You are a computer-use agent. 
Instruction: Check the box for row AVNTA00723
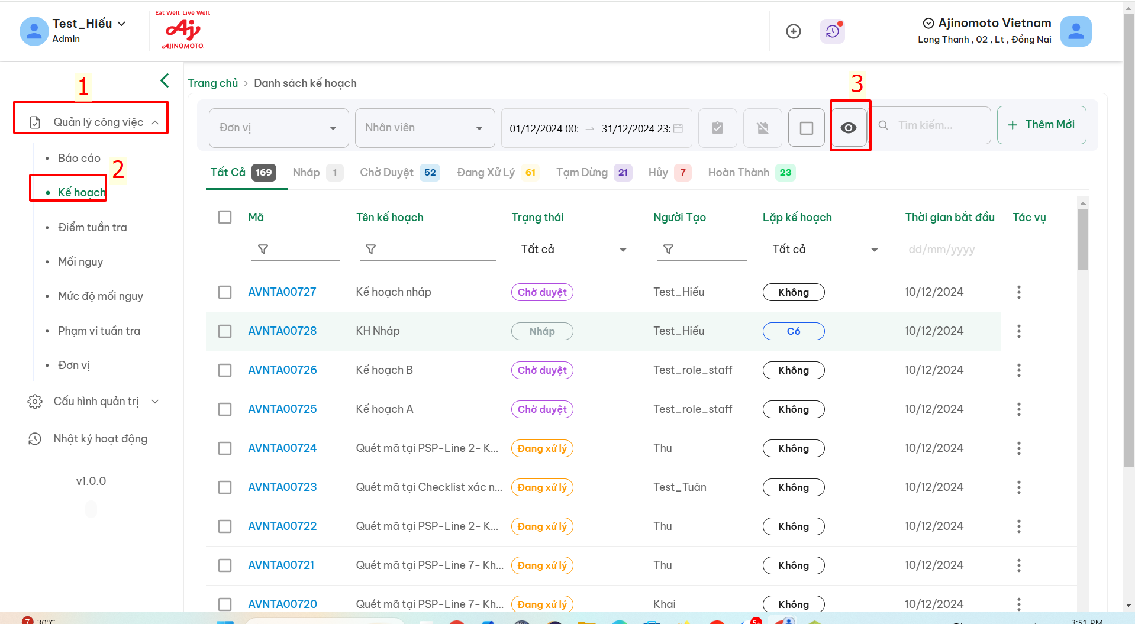point(225,487)
